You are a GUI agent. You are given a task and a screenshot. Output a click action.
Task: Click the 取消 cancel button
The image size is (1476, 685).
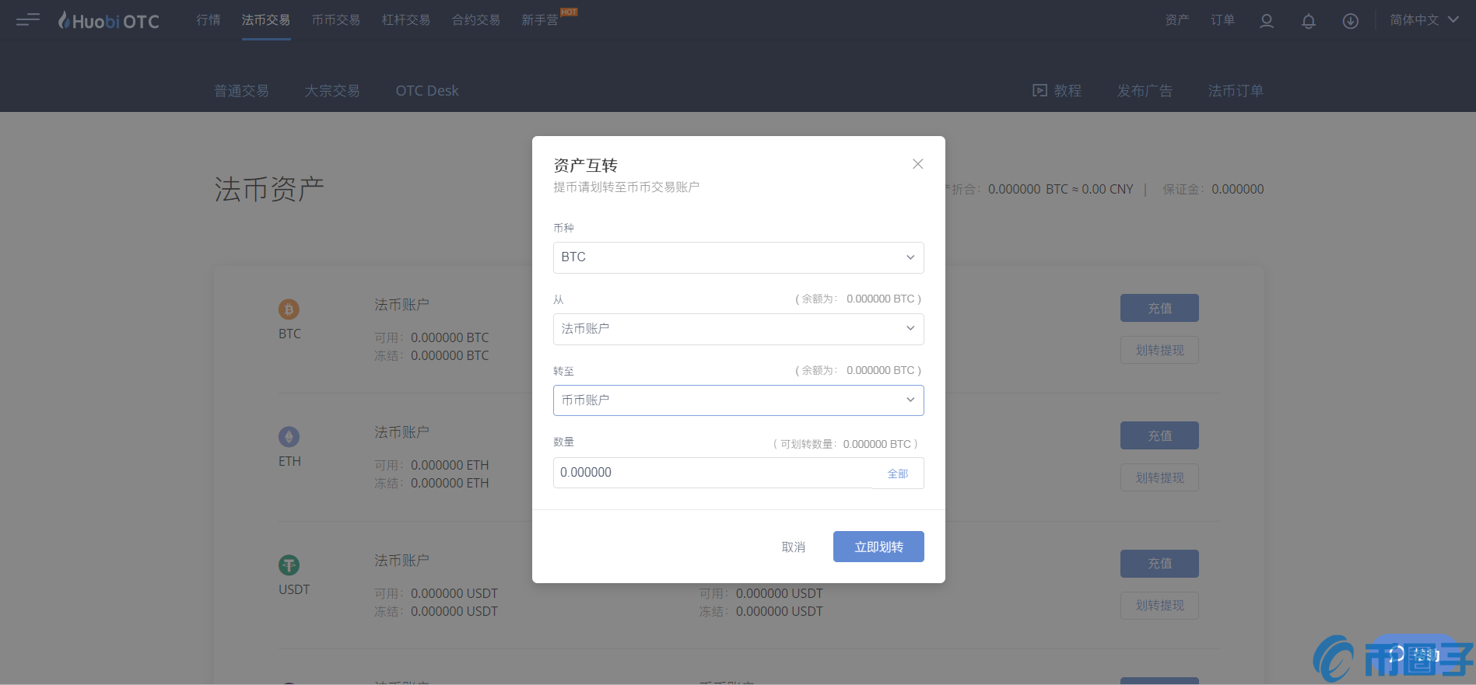[793, 547]
